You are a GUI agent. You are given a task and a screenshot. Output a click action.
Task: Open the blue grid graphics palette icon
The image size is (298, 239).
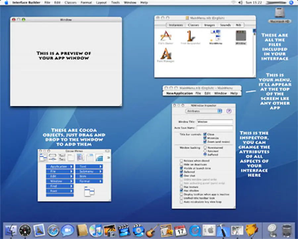(99, 158)
